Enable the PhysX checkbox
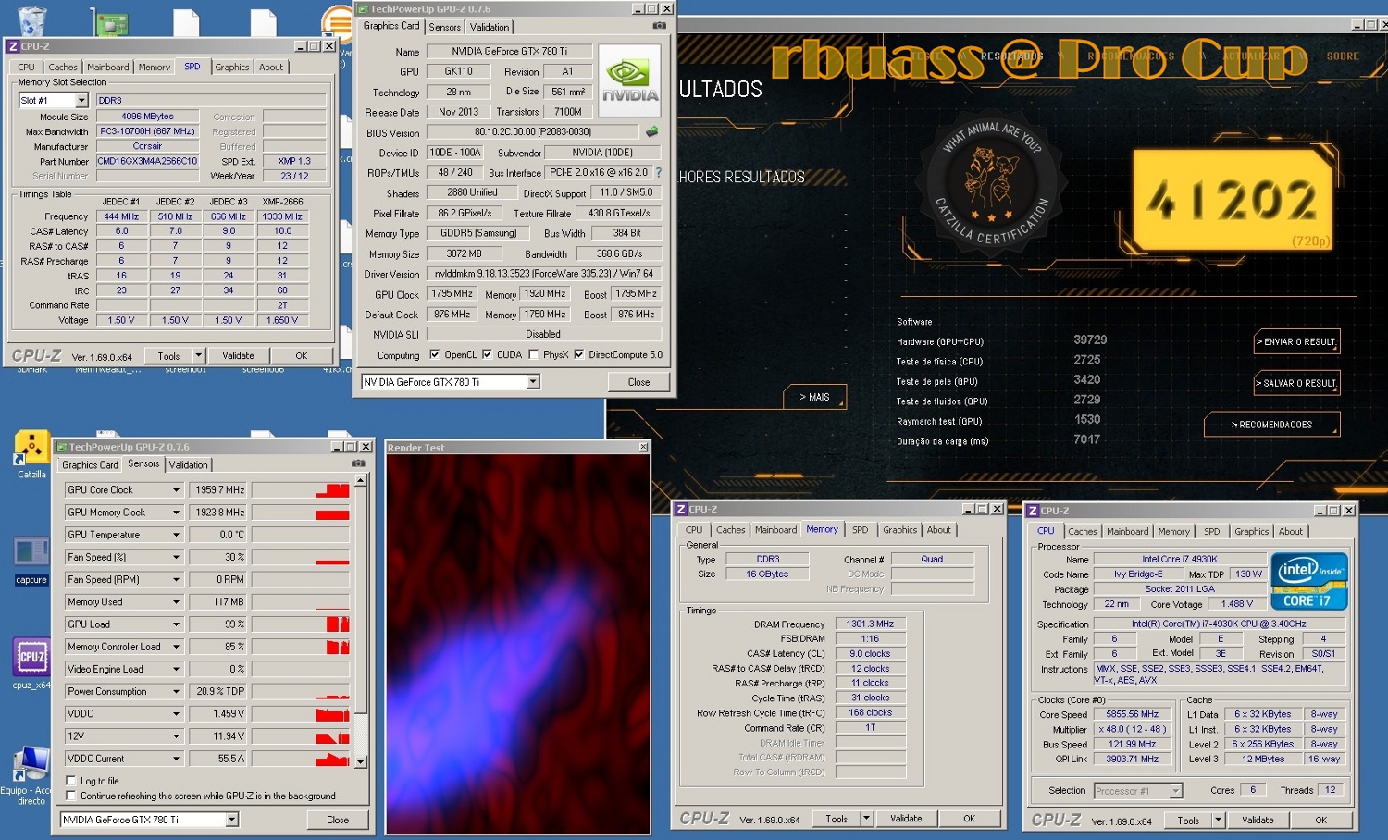1388x840 pixels. 533,354
